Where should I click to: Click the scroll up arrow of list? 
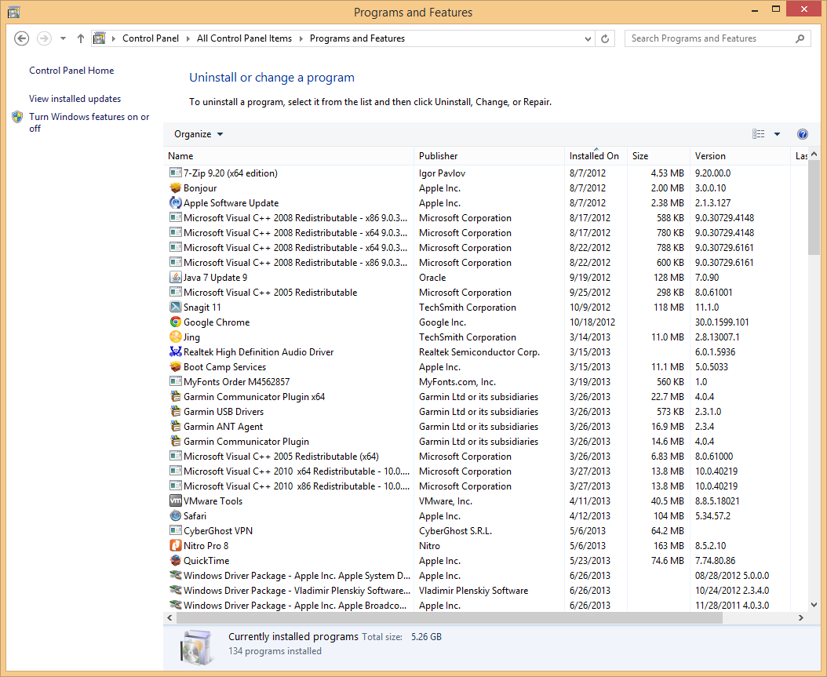814,154
